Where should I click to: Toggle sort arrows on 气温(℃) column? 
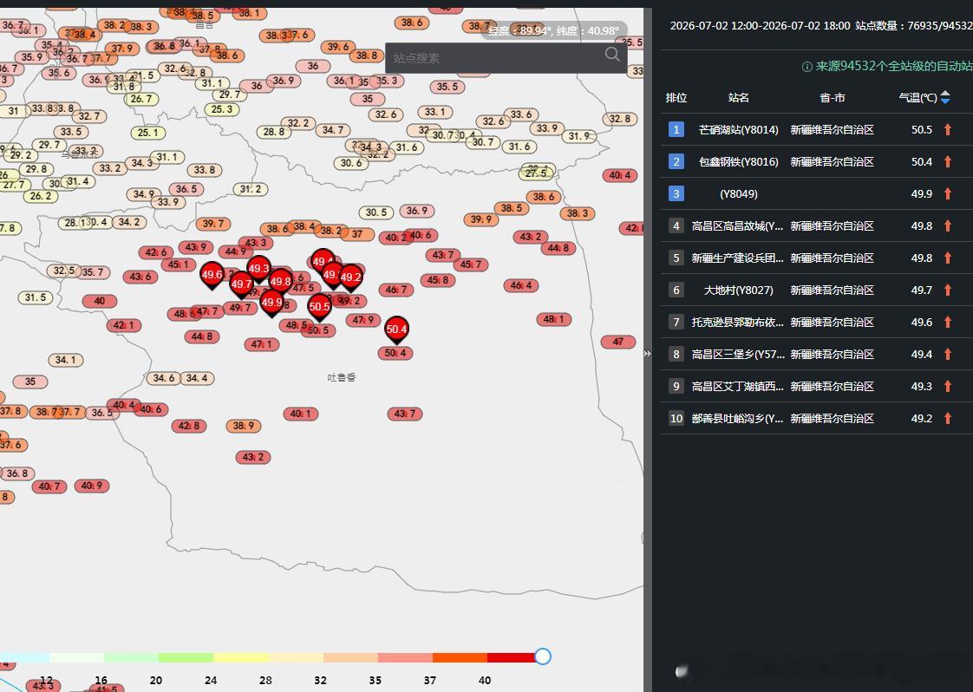coord(945,97)
